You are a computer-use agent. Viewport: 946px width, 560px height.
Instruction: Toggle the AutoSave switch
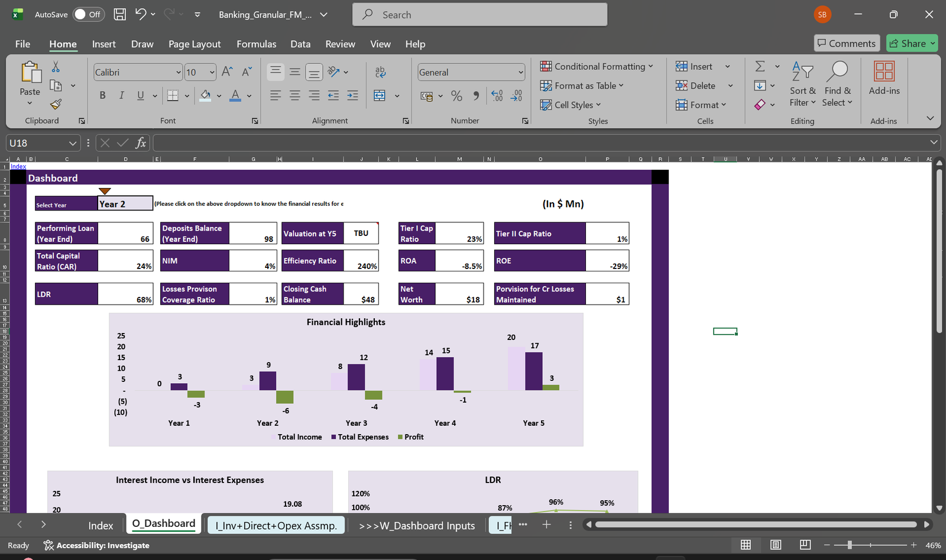(88, 14)
